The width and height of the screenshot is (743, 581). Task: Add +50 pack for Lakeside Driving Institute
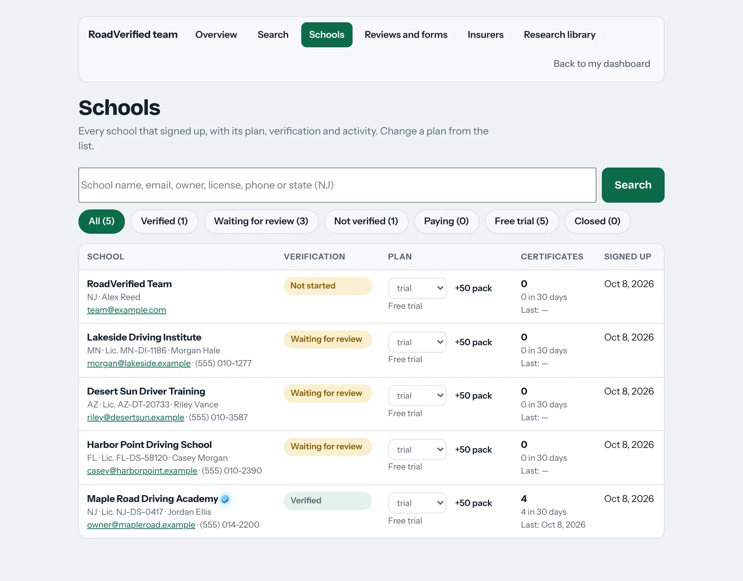pos(473,342)
